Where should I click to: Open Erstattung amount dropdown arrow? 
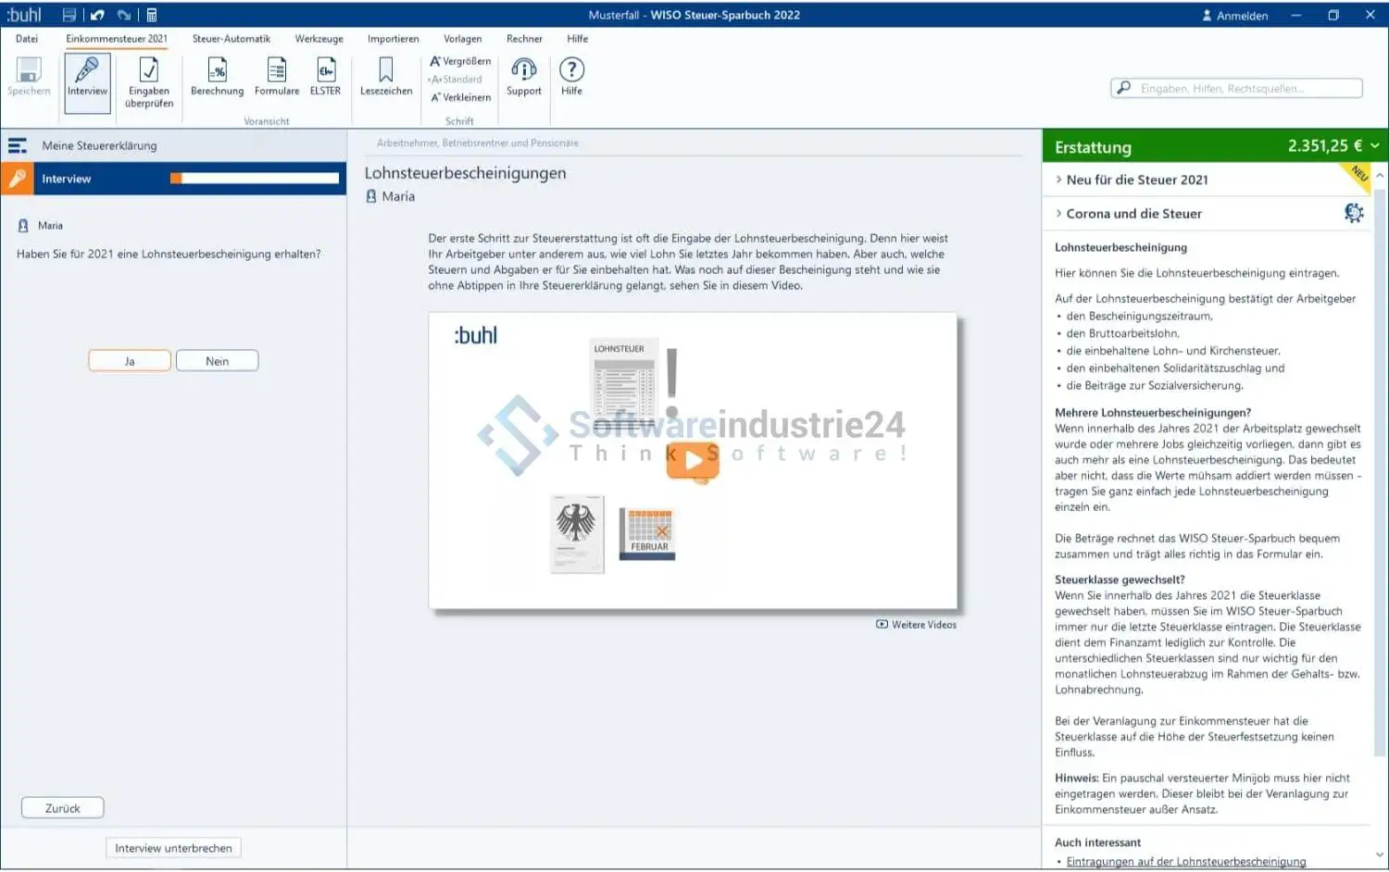(x=1375, y=146)
